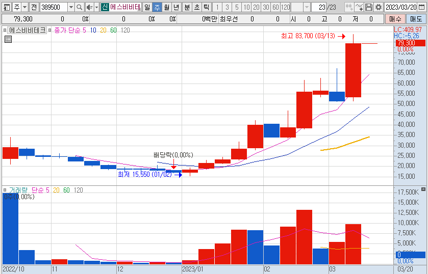Click small square before 에스비비테크 label
The height and width of the screenshot is (274, 428).
pos(5,30)
